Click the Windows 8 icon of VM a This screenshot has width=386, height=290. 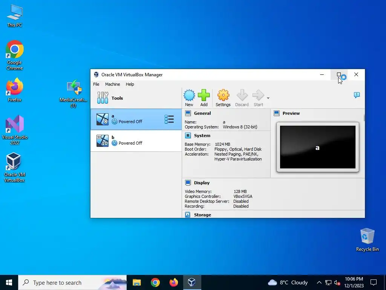[103, 119]
